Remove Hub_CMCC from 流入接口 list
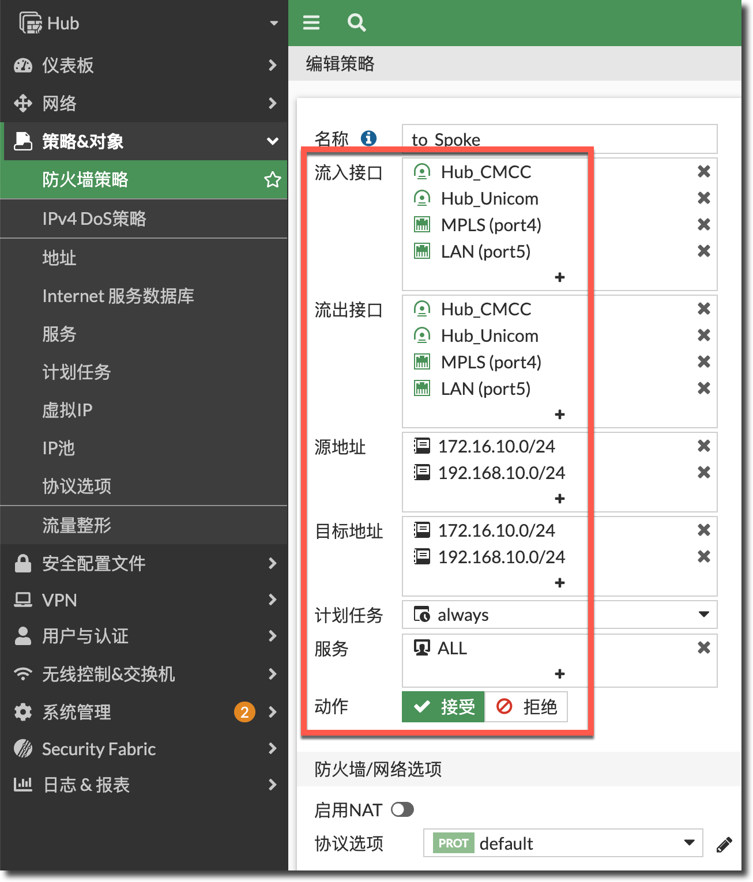This screenshot has height=882, width=753. (x=703, y=172)
